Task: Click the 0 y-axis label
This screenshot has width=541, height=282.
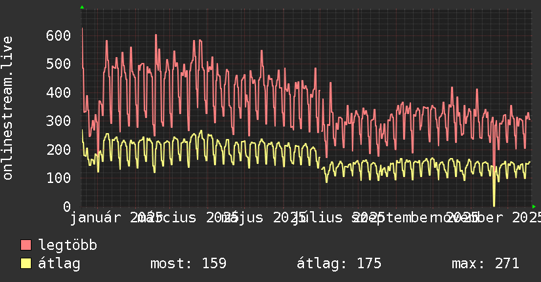Action: tap(67, 207)
